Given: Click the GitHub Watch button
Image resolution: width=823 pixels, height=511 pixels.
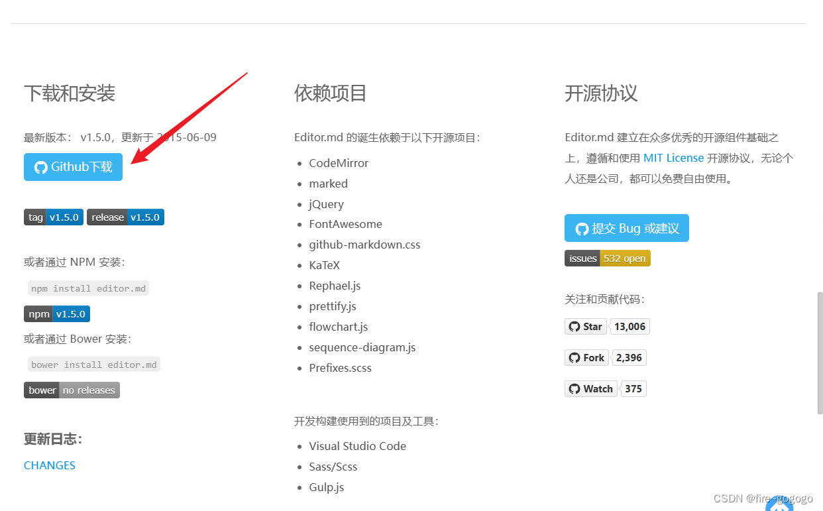Looking at the screenshot, I should tap(591, 389).
